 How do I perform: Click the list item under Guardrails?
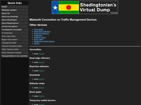[39, 79]
